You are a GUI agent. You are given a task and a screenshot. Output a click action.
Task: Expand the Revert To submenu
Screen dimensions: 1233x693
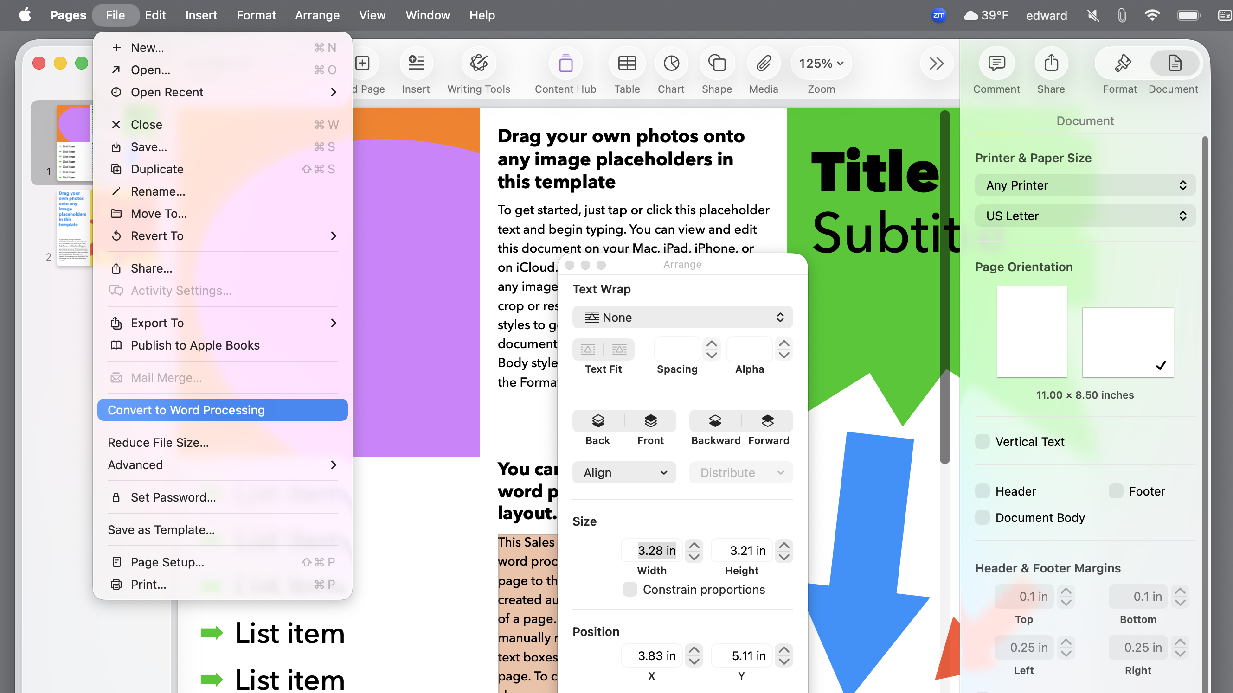[x=223, y=236]
